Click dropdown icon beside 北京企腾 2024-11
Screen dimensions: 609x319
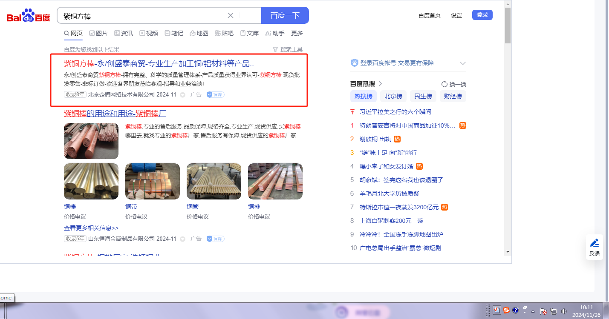click(182, 95)
